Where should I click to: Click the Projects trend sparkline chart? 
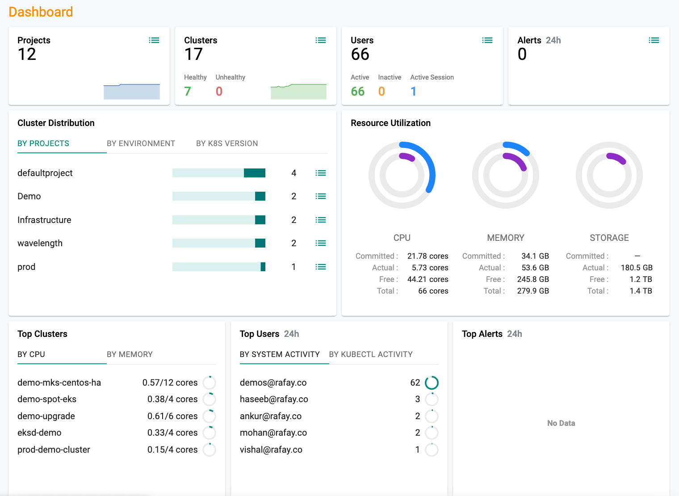pyautogui.click(x=132, y=92)
